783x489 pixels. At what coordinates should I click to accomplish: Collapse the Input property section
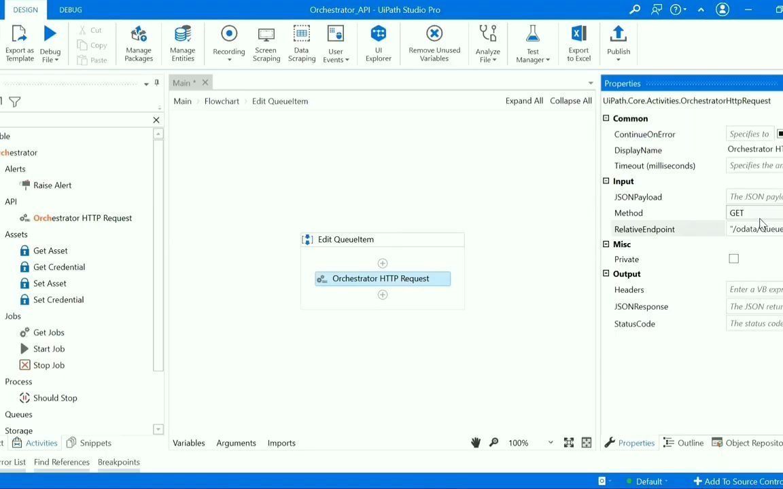(x=606, y=181)
